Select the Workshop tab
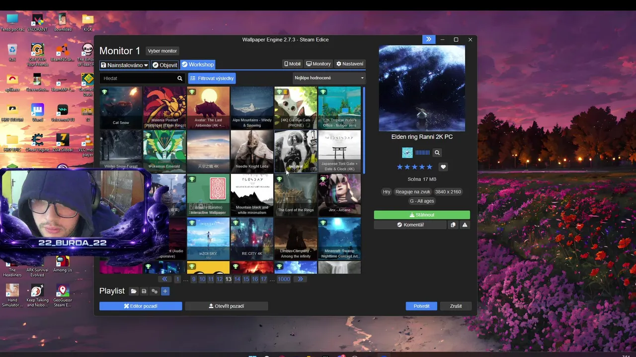This screenshot has width=636, height=357. tap(198, 64)
